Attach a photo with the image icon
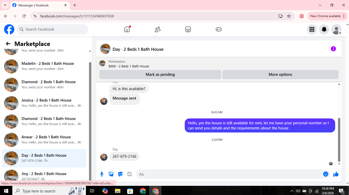This screenshot has width=349, height=195. point(111,174)
